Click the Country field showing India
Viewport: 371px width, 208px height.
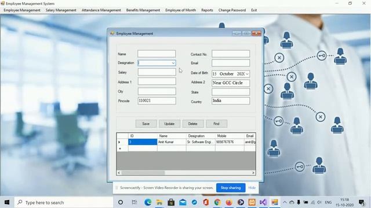click(x=231, y=101)
